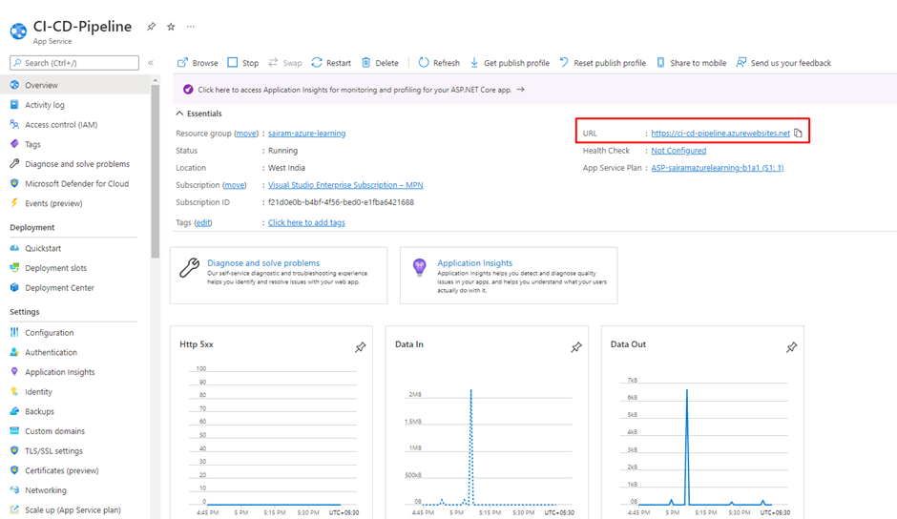Mark CI-CD-Pipeline as favorite with star icon
This screenshot has width=897, height=519.
click(171, 27)
